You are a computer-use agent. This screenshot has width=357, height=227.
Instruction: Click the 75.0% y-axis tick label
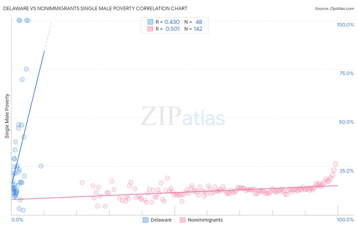point(347,73)
